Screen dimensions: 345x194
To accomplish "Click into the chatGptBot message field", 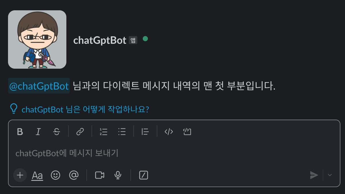I will click(172, 153).
